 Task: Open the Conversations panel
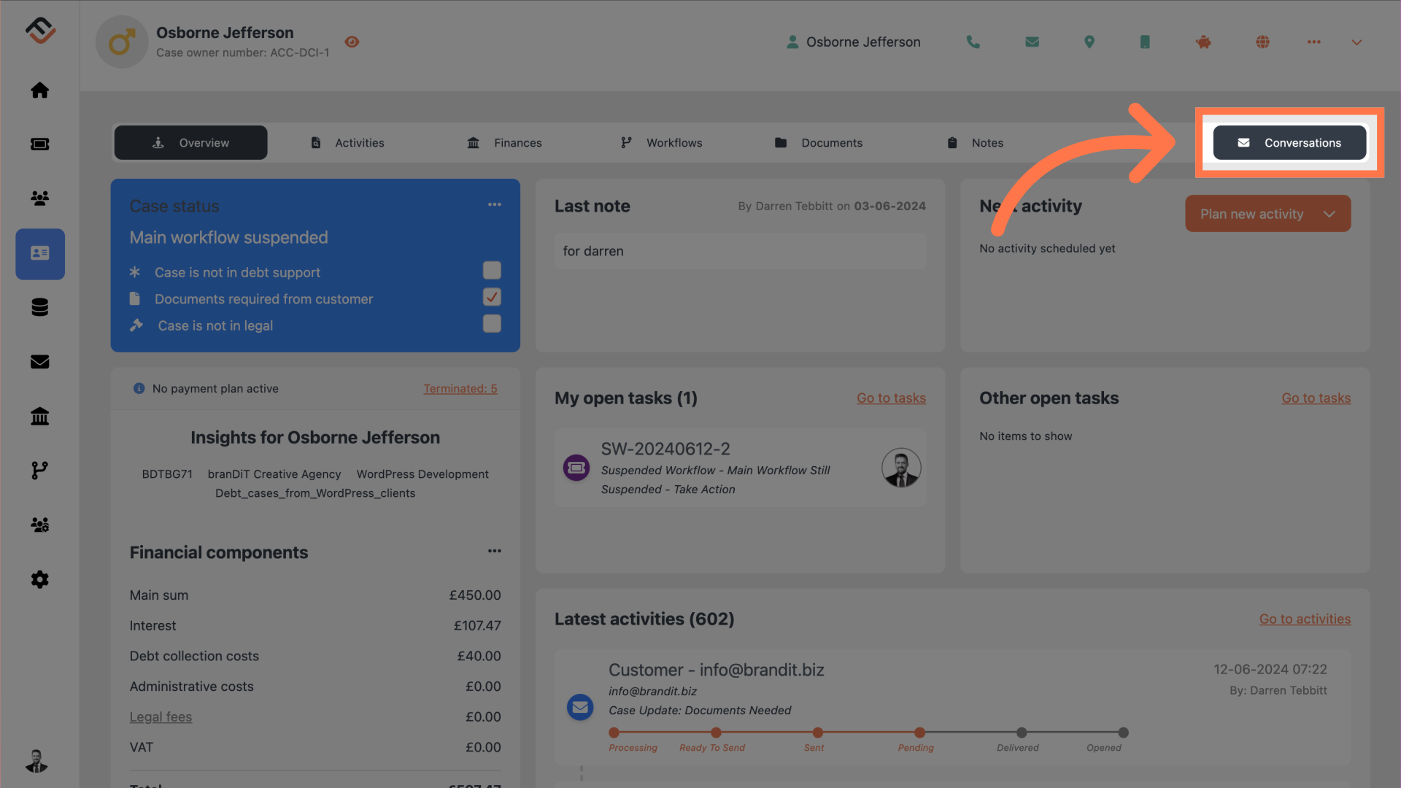pyautogui.click(x=1289, y=142)
